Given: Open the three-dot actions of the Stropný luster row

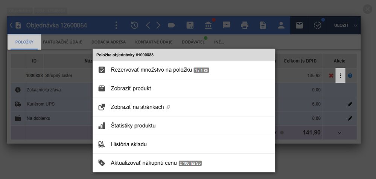Looking at the screenshot, I should 340,76.
